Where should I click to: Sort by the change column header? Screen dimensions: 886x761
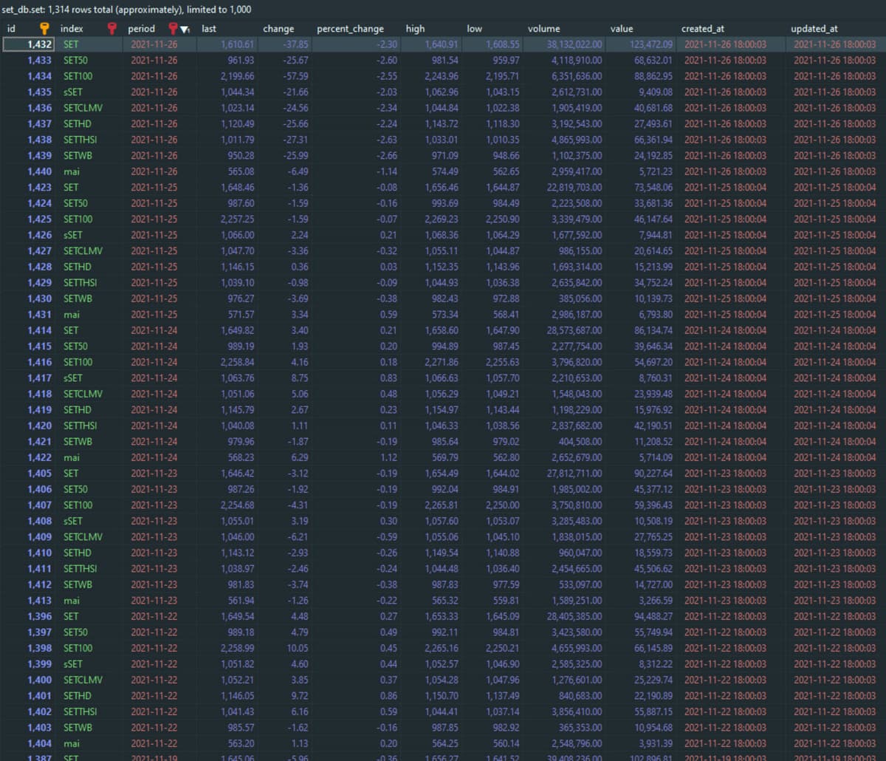click(278, 29)
